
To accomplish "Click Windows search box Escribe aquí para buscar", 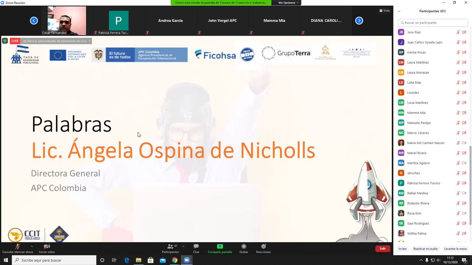I will tap(54, 260).
